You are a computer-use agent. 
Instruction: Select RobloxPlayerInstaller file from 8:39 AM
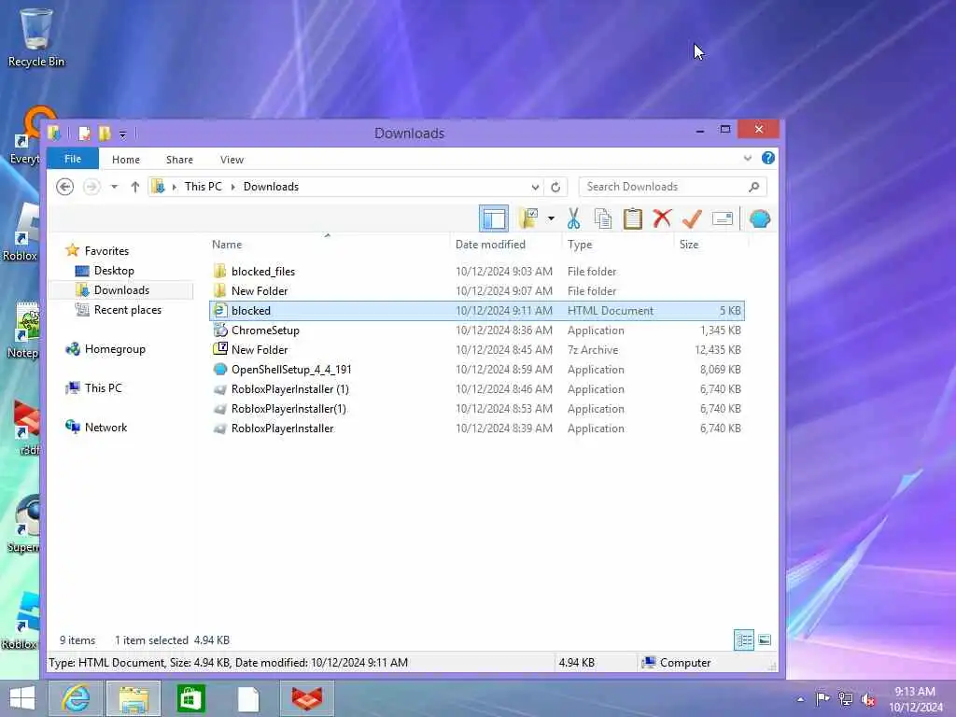pyautogui.click(x=477, y=428)
